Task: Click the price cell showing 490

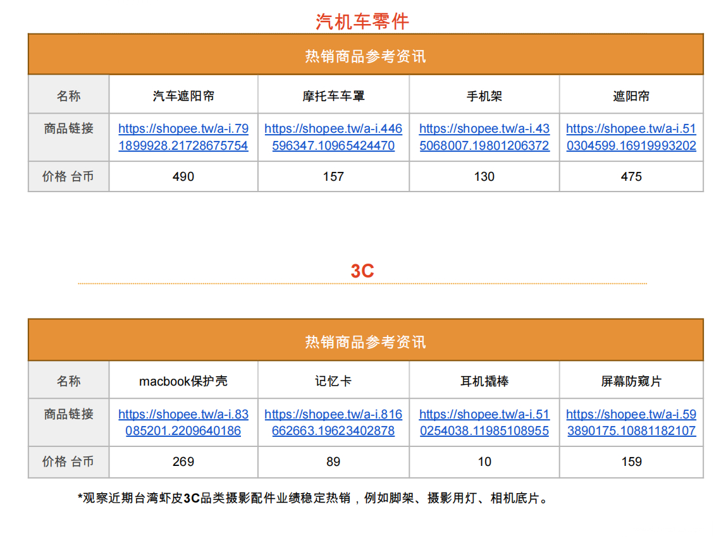Action: pyautogui.click(x=183, y=177)
